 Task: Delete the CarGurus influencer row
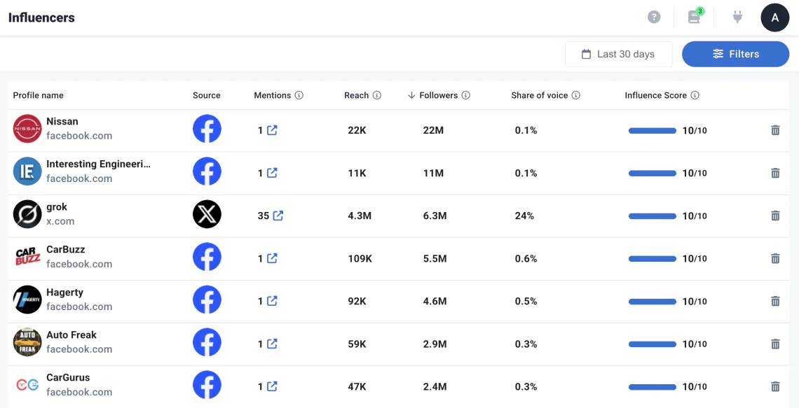[775, 386]
